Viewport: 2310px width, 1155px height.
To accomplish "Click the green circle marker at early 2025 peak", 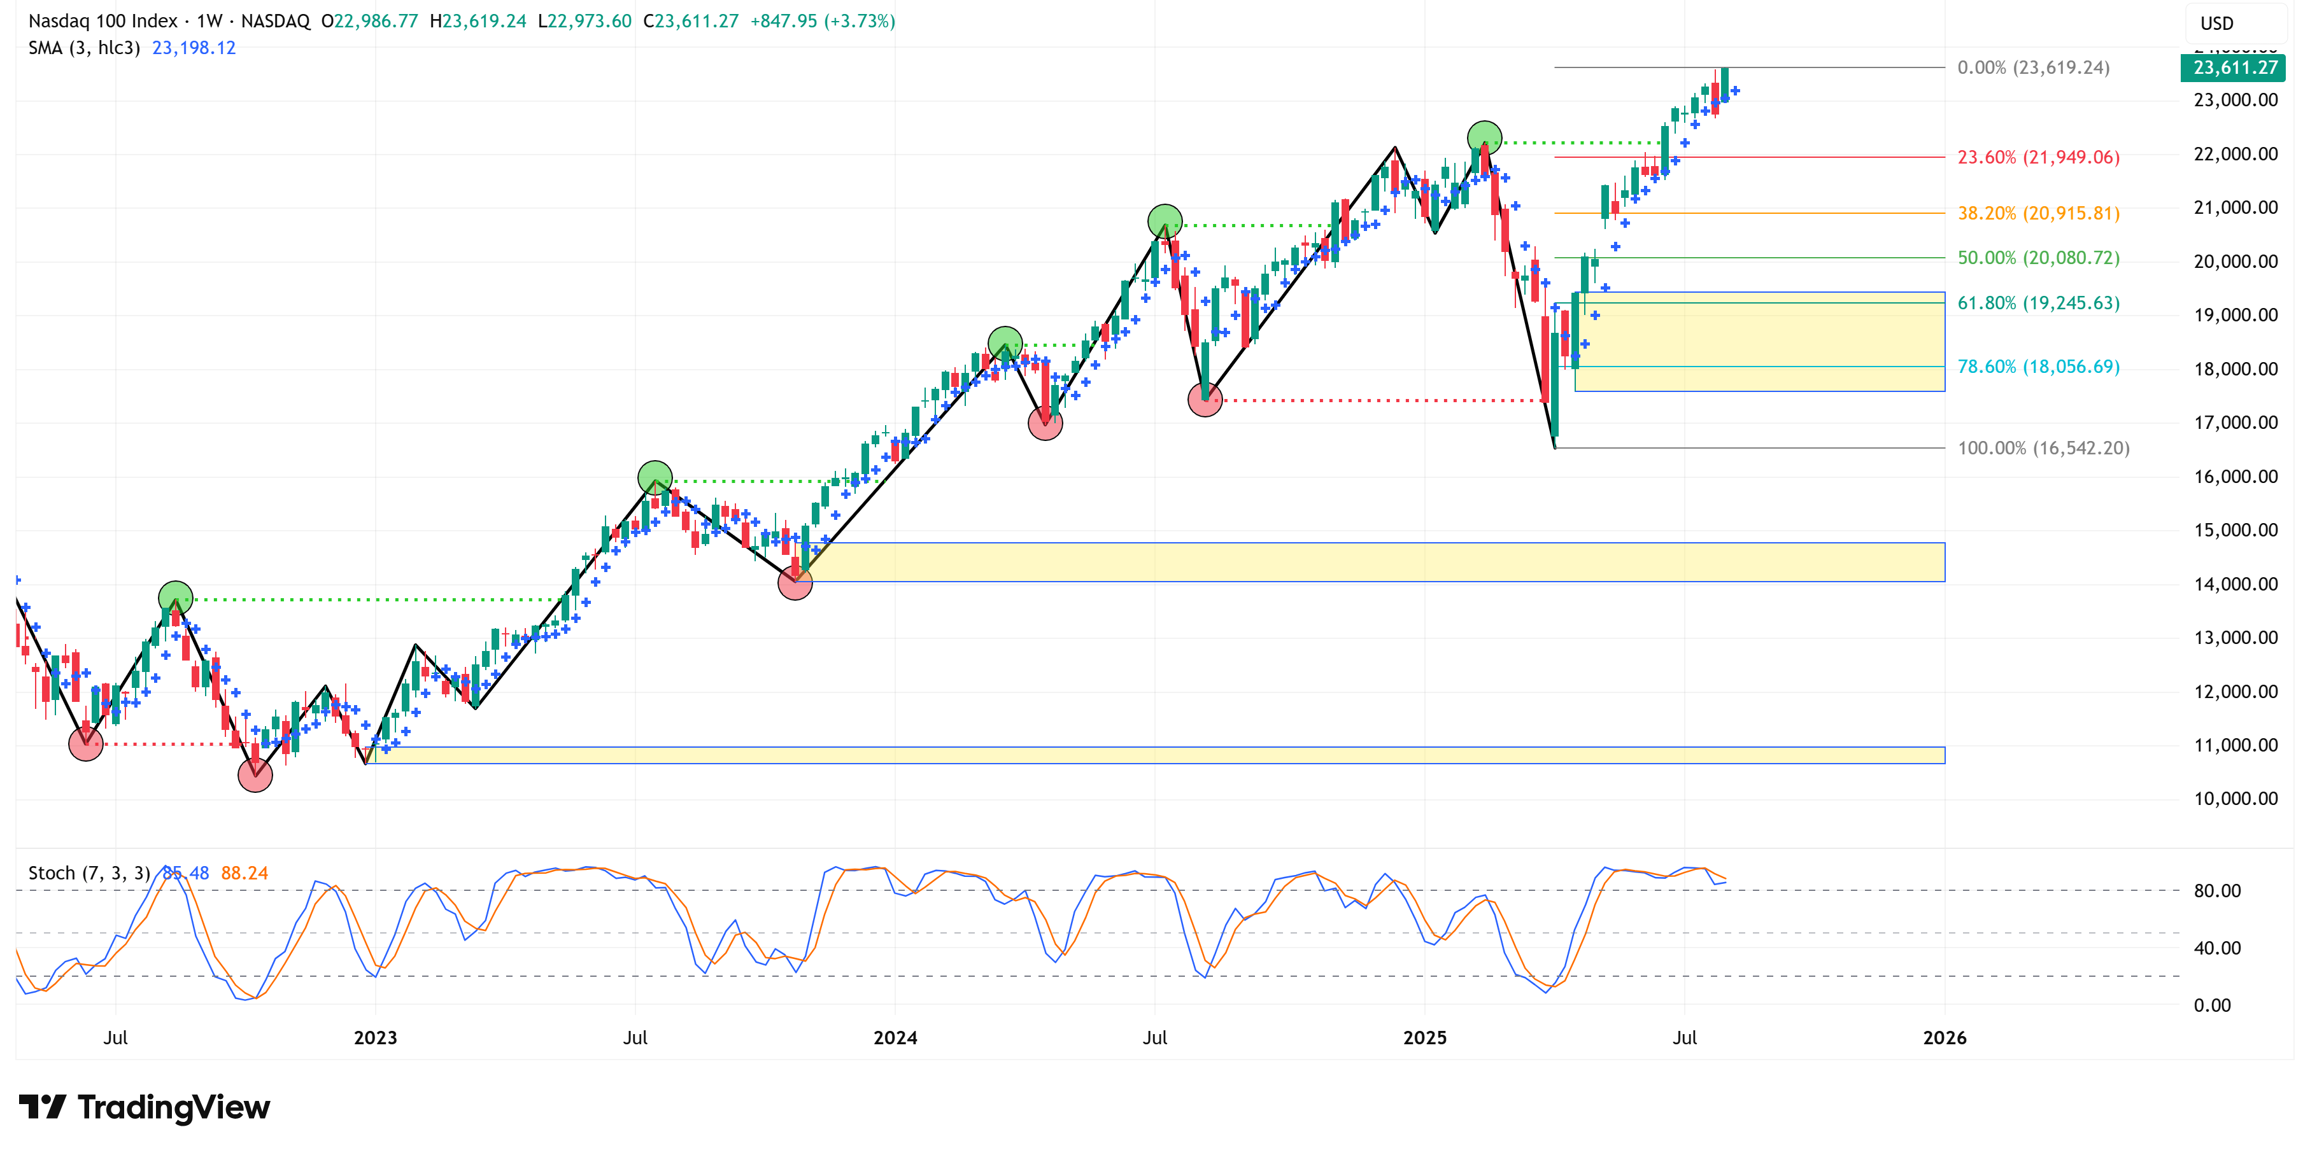I will 1484,137.
